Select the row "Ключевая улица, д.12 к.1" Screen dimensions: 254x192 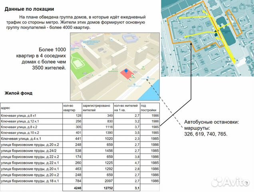pyautogui.click(x=80, y=121)
